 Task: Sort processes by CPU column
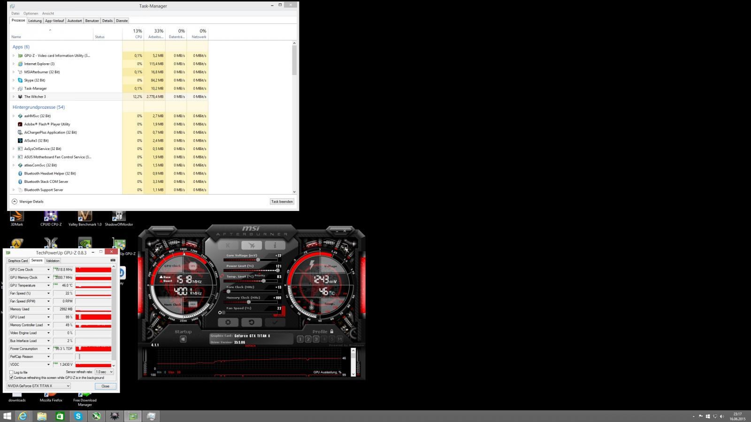click(x=132, y=33)
